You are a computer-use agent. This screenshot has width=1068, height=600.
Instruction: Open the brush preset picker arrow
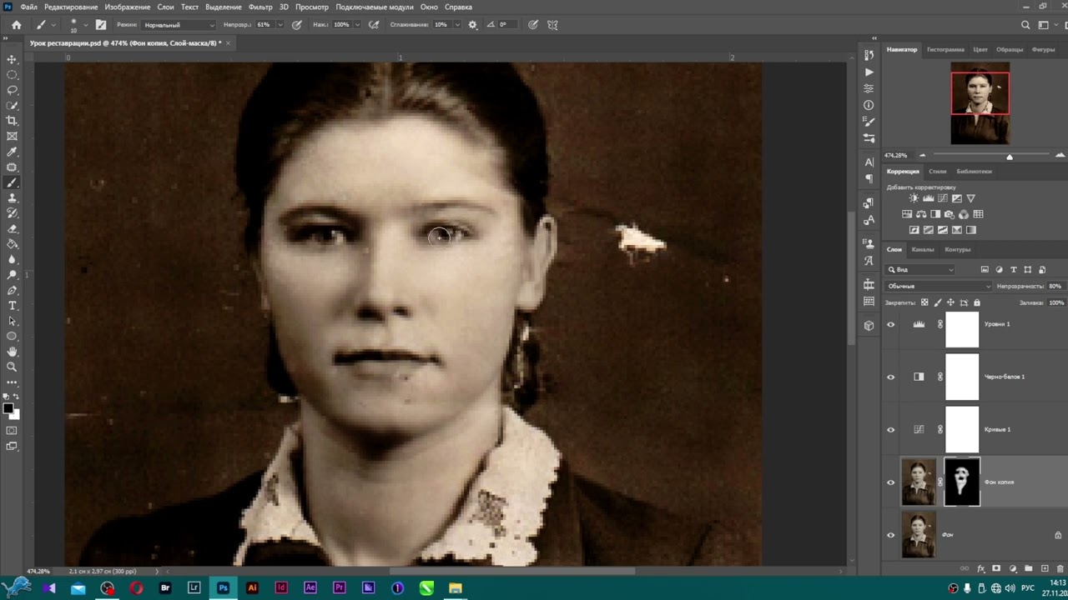point(87,25)
